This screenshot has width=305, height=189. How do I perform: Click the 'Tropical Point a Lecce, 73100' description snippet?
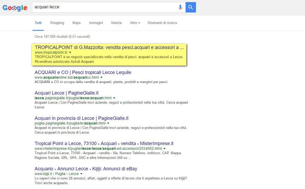108,155
